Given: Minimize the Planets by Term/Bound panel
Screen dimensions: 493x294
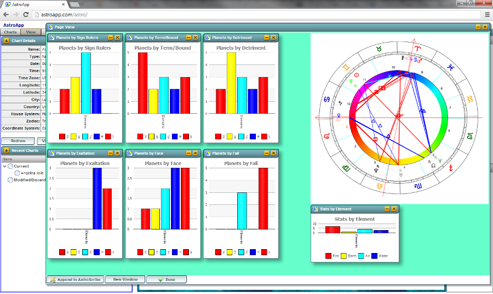Looking at the screenshot, I should coord(188,38).
